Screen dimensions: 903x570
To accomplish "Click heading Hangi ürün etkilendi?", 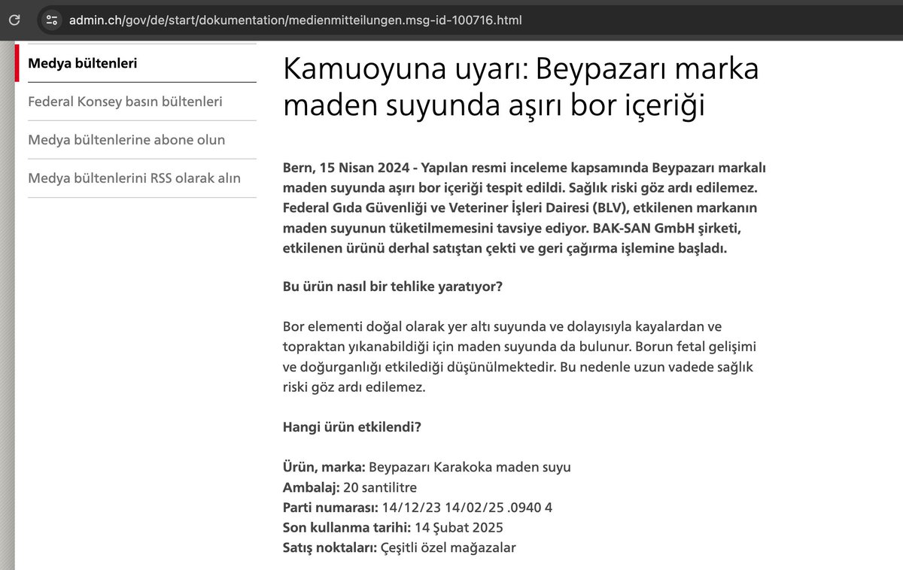I will pyautogui.click(x=351, y=427).
